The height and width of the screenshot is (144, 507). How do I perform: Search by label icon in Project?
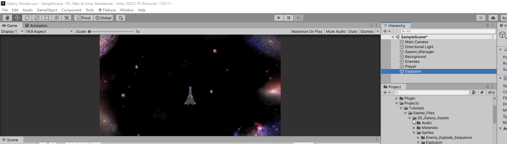click(482, 93)
